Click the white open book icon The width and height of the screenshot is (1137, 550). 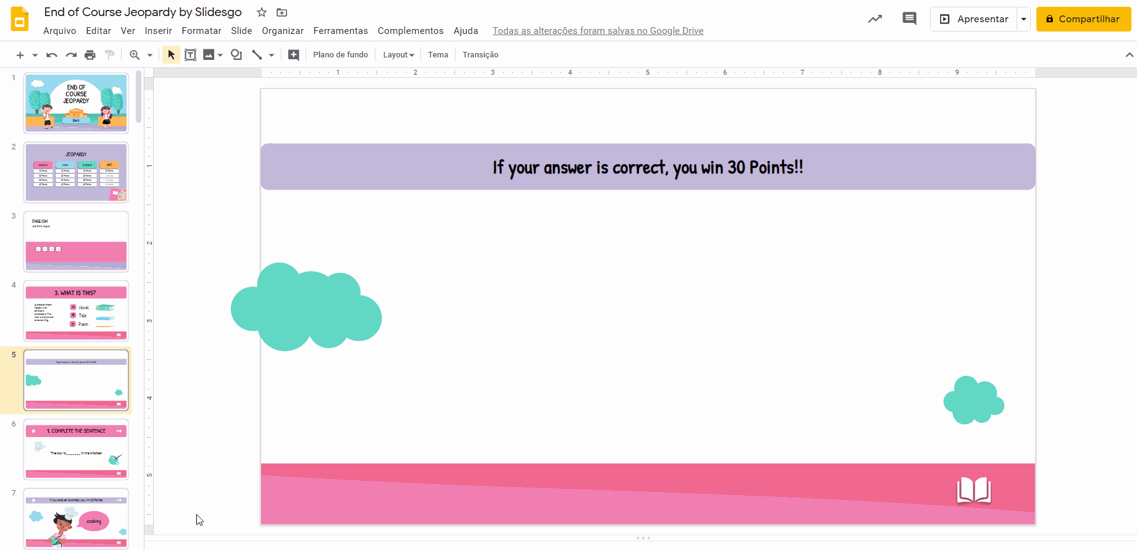[974, 491]
